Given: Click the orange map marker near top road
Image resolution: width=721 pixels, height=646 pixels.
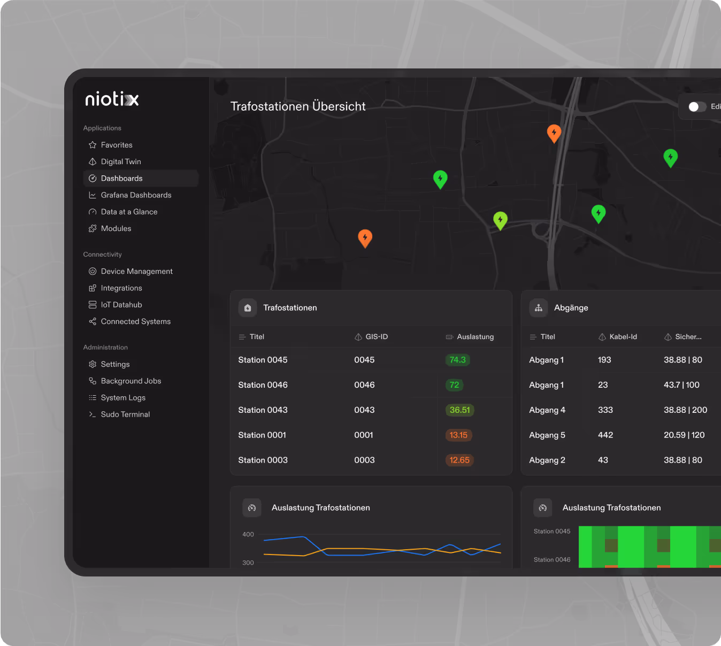Looking at the screenshot, I should click(554, 133).
